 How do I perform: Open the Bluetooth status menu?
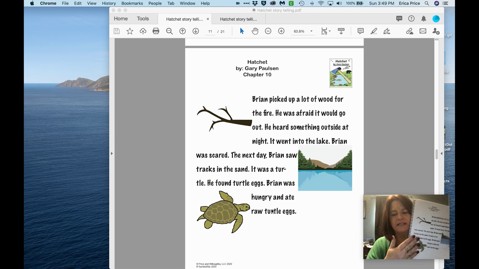(x=312, y=3)
